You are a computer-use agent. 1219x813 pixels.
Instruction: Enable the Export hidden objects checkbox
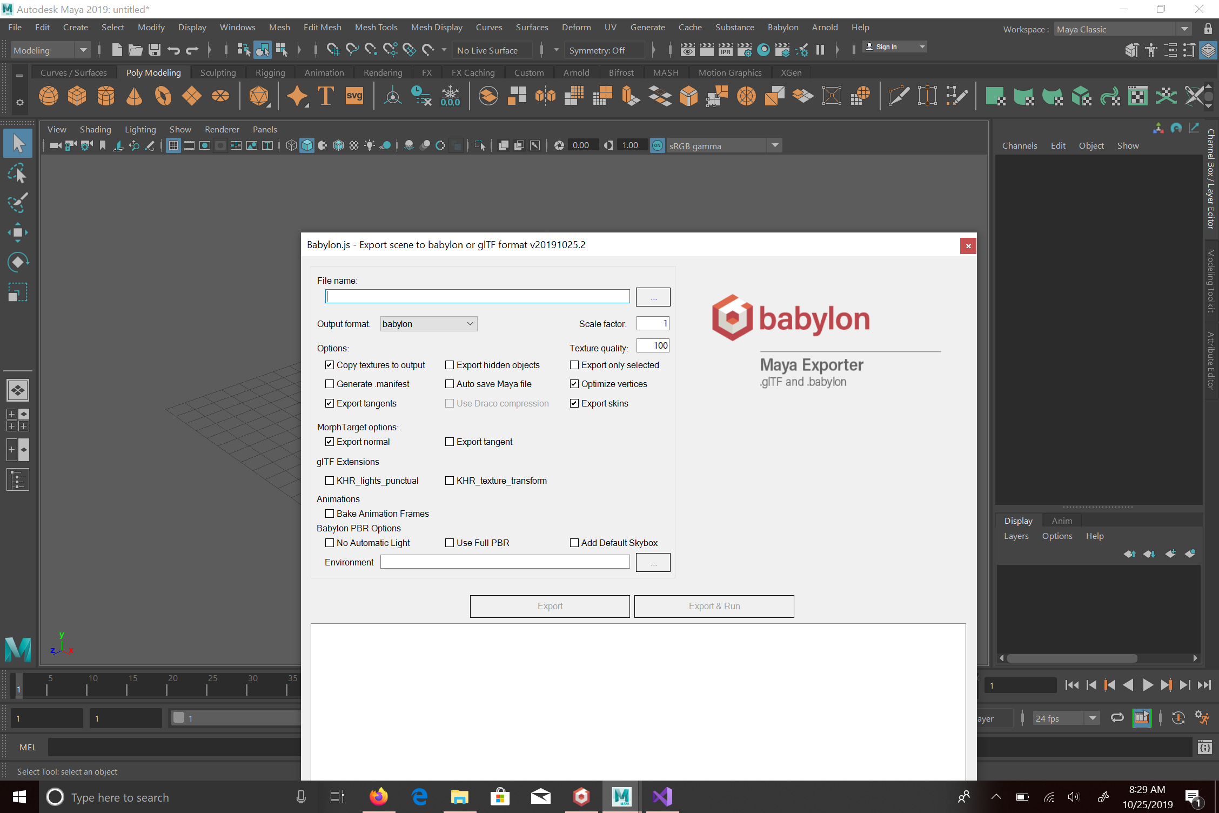(x=449, y=365)
